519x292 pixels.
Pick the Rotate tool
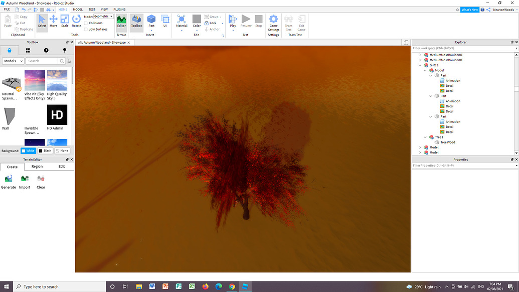point(76,21)
